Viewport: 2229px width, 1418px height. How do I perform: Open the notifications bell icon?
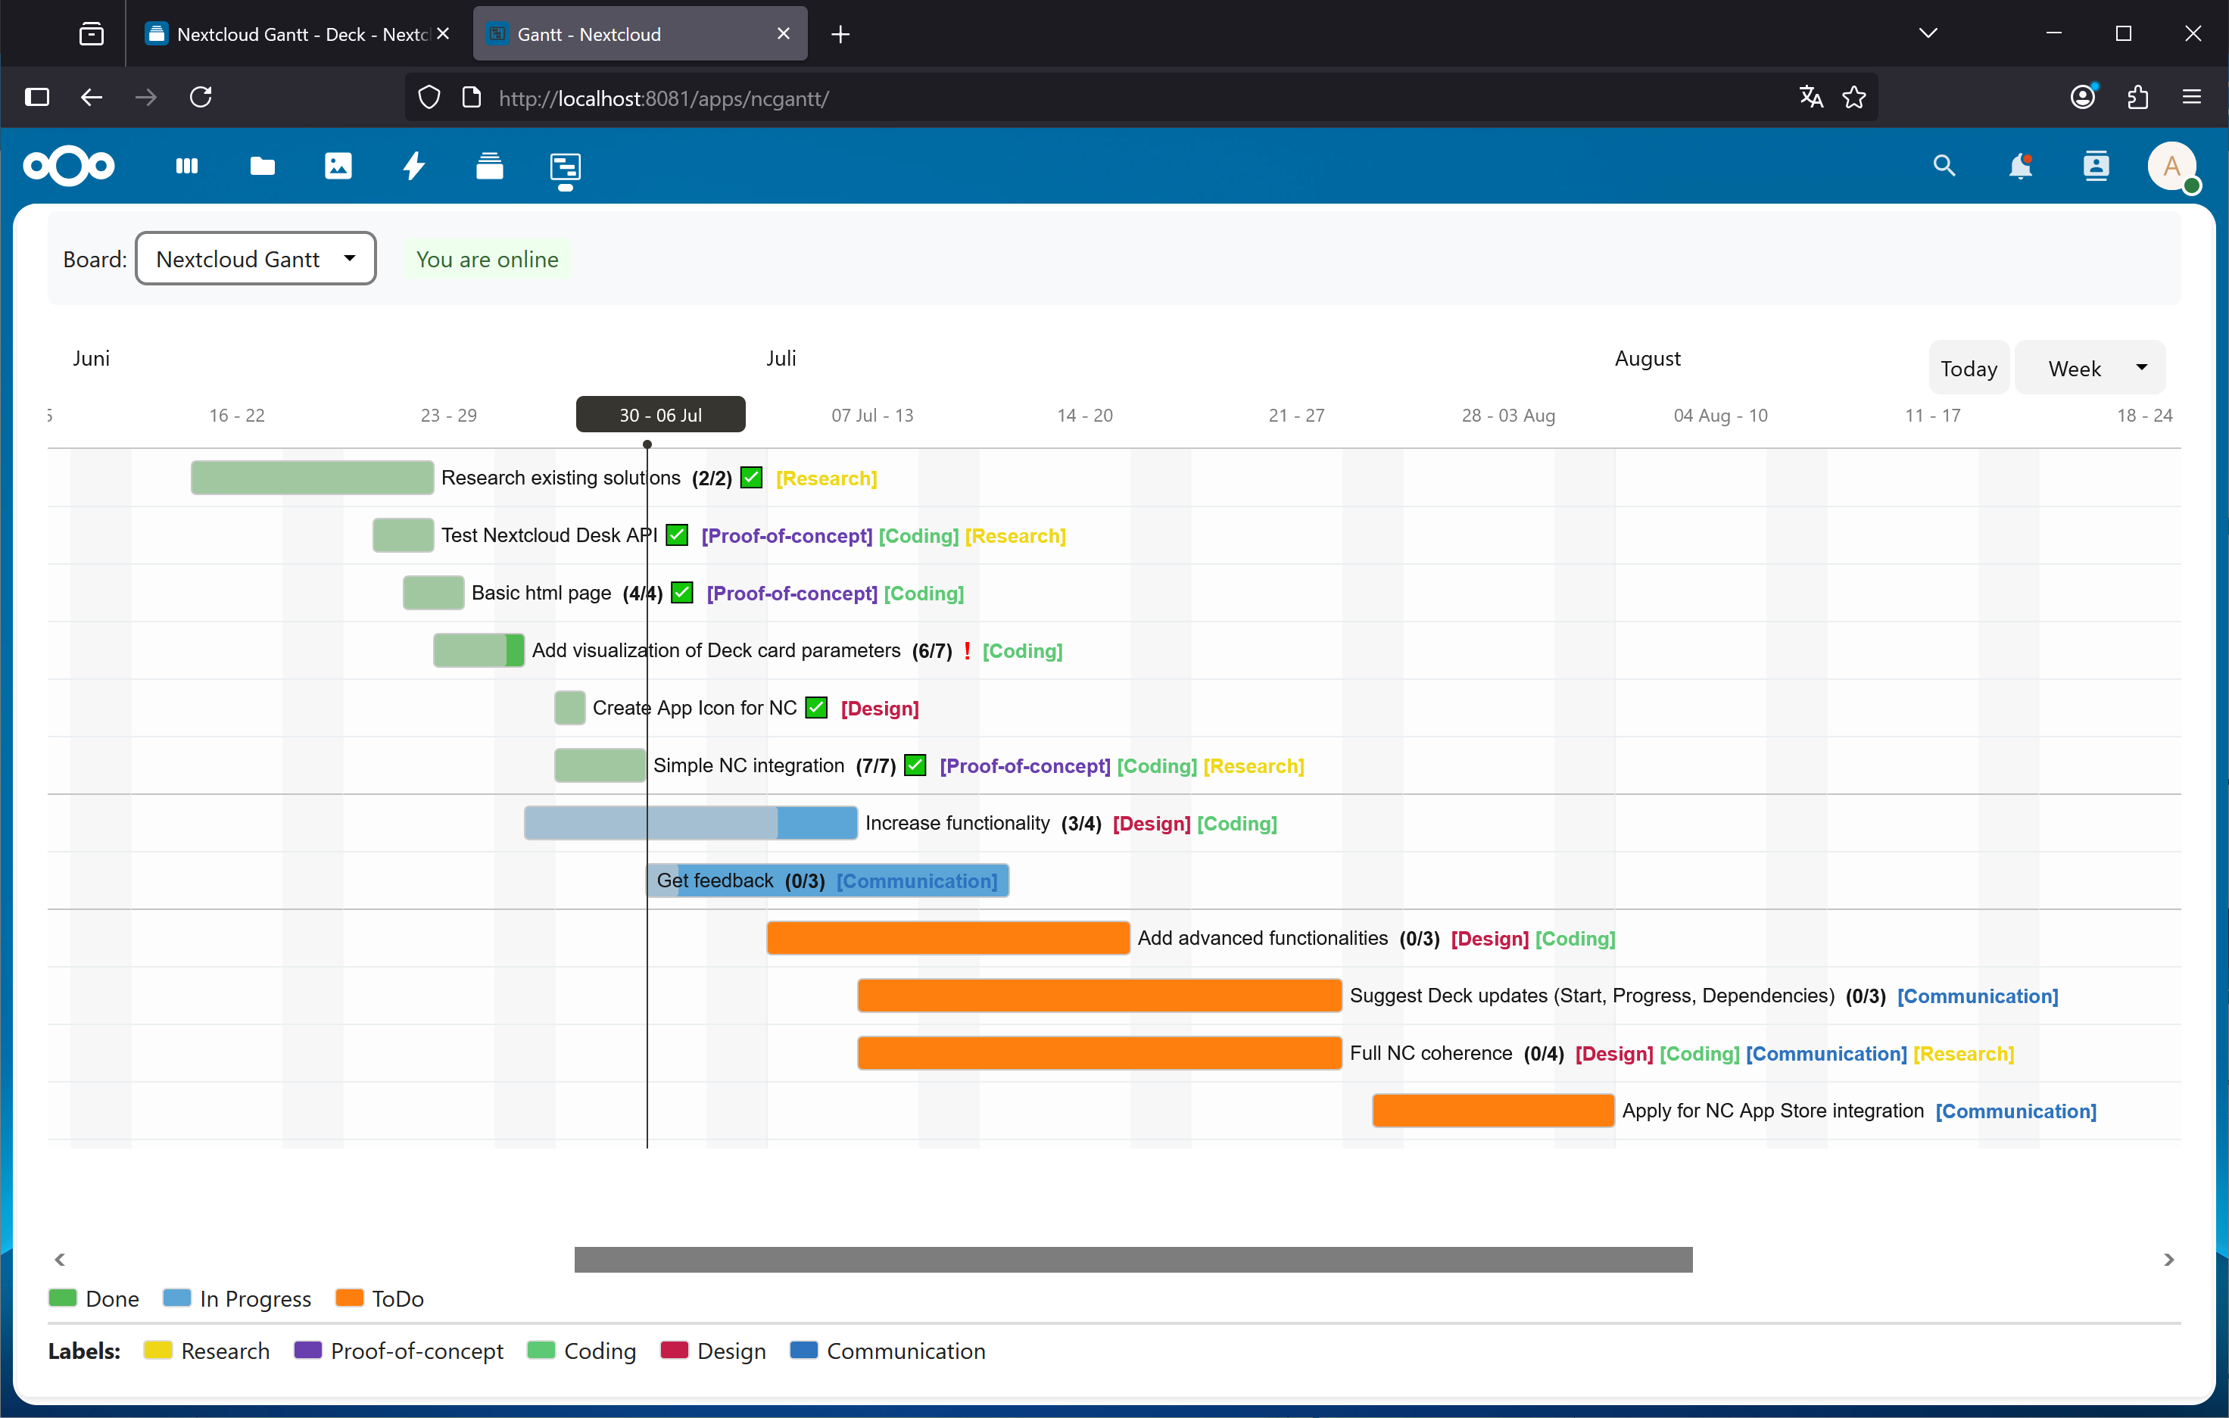[x=2020, y=167]
